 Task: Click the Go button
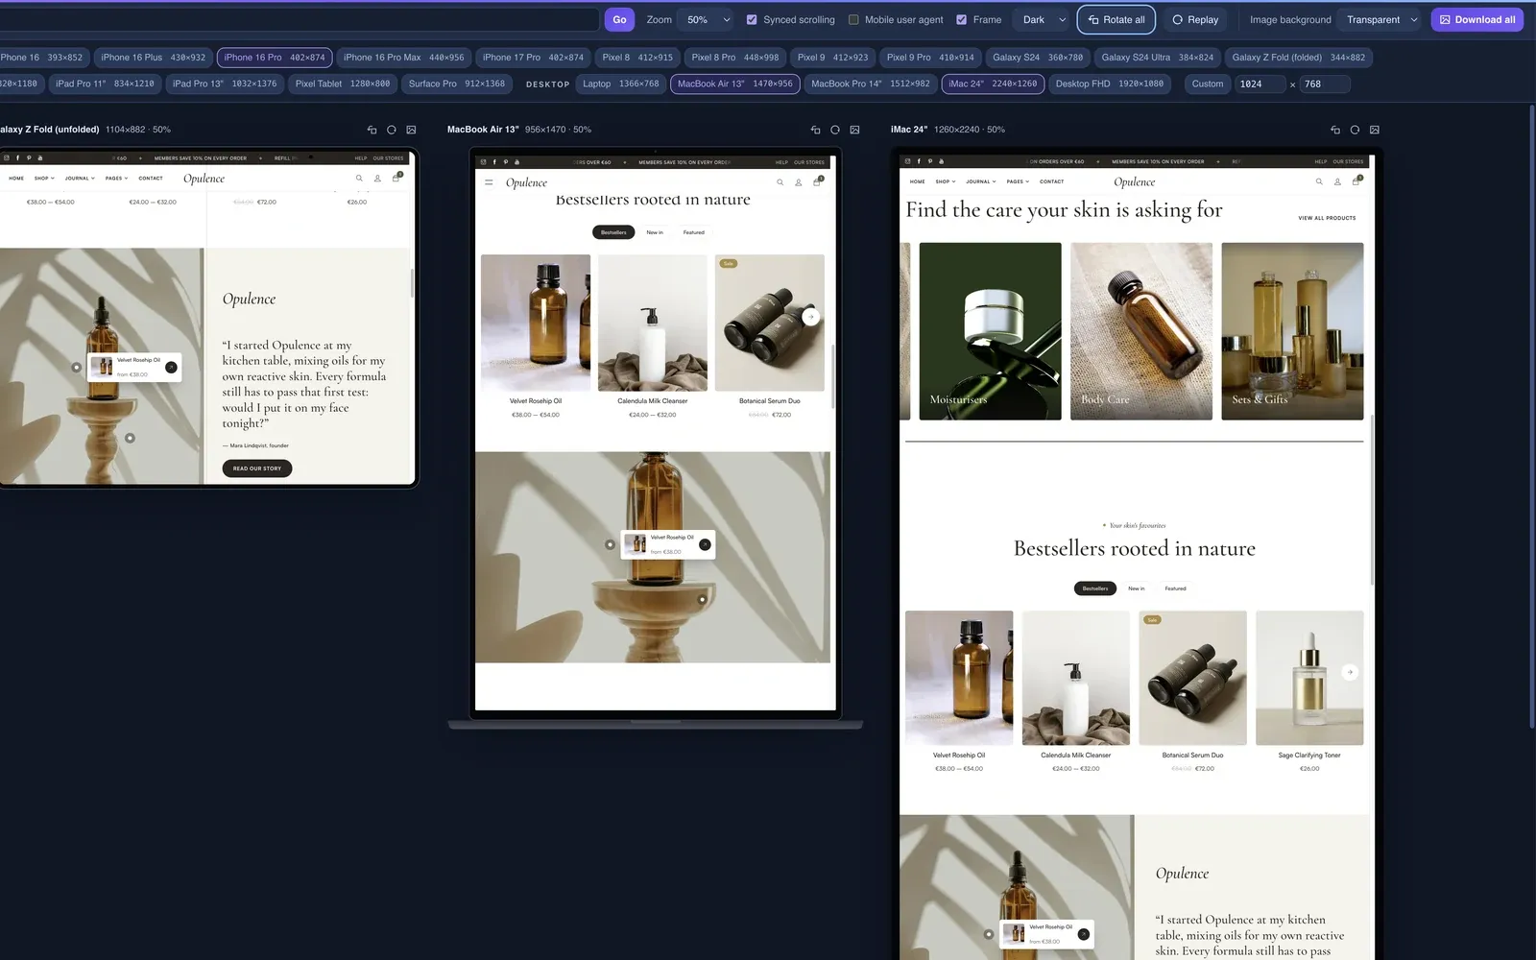click(619, 19)
